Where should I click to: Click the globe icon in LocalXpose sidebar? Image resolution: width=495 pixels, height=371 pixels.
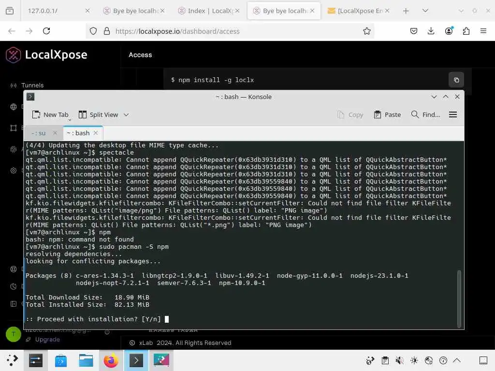tap(14, 107)
